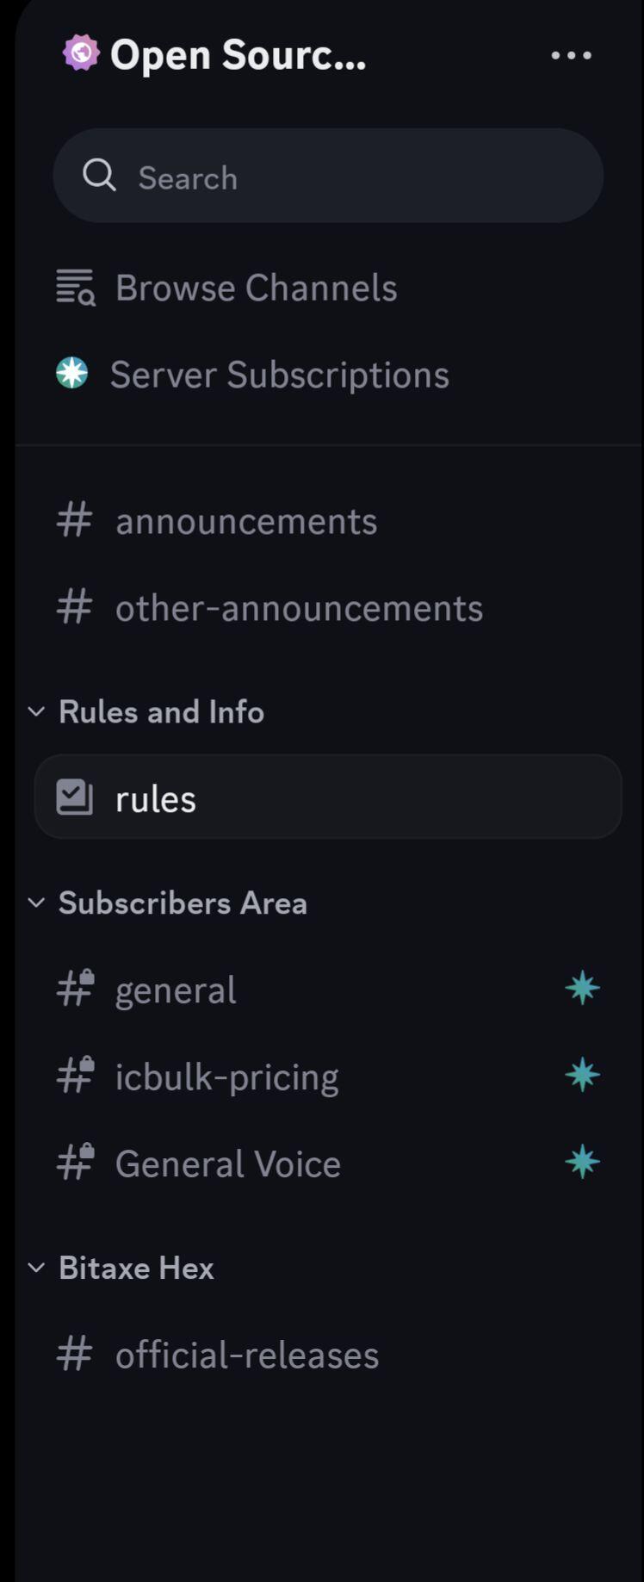Click the rules channel checklist icon
The height and width of the screenshot is (1582, 644).
[75, 797]
